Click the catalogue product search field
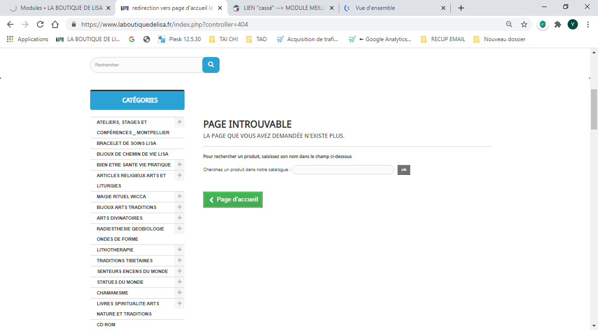598x330 pixels. tap(343, 170)
